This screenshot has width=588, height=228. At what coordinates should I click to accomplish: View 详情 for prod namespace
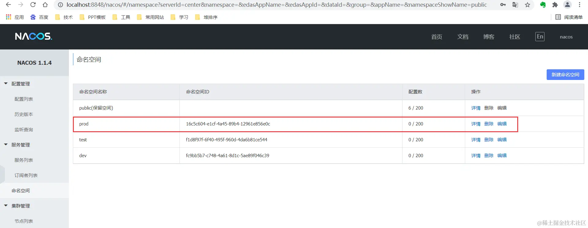[476, 124]
